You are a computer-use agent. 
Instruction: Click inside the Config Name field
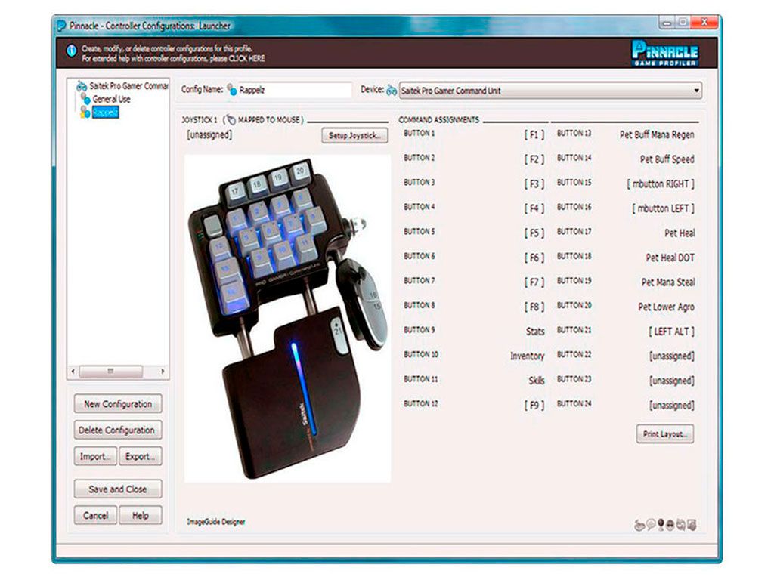pos(295,90)
